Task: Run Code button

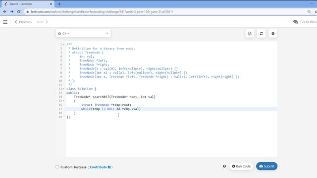Action: tap(241, 166)
